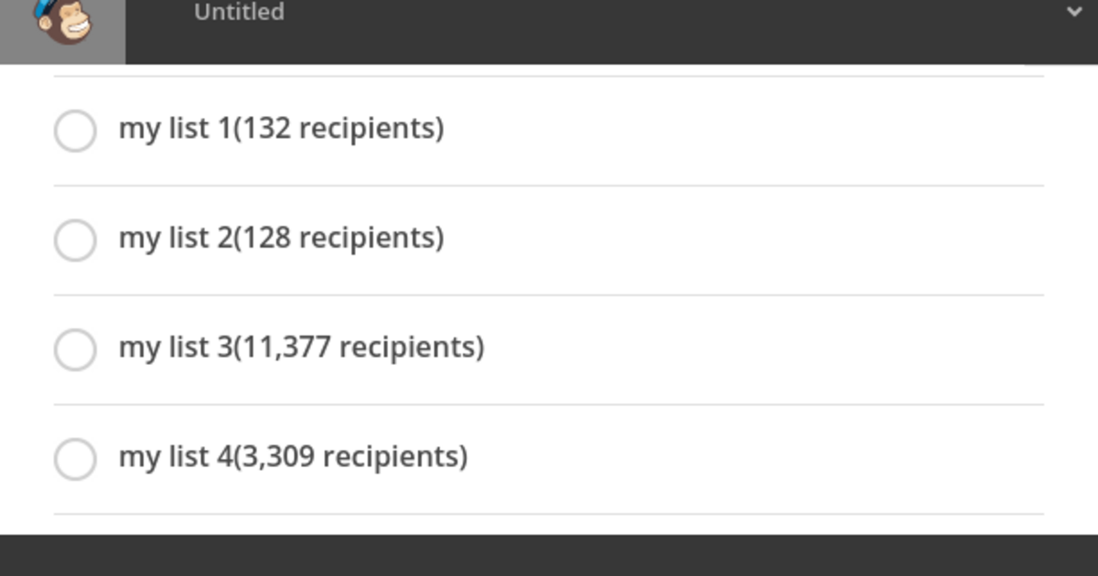Select the my list 2 radio button
The image size is (1098, 576).
point(75,240)
